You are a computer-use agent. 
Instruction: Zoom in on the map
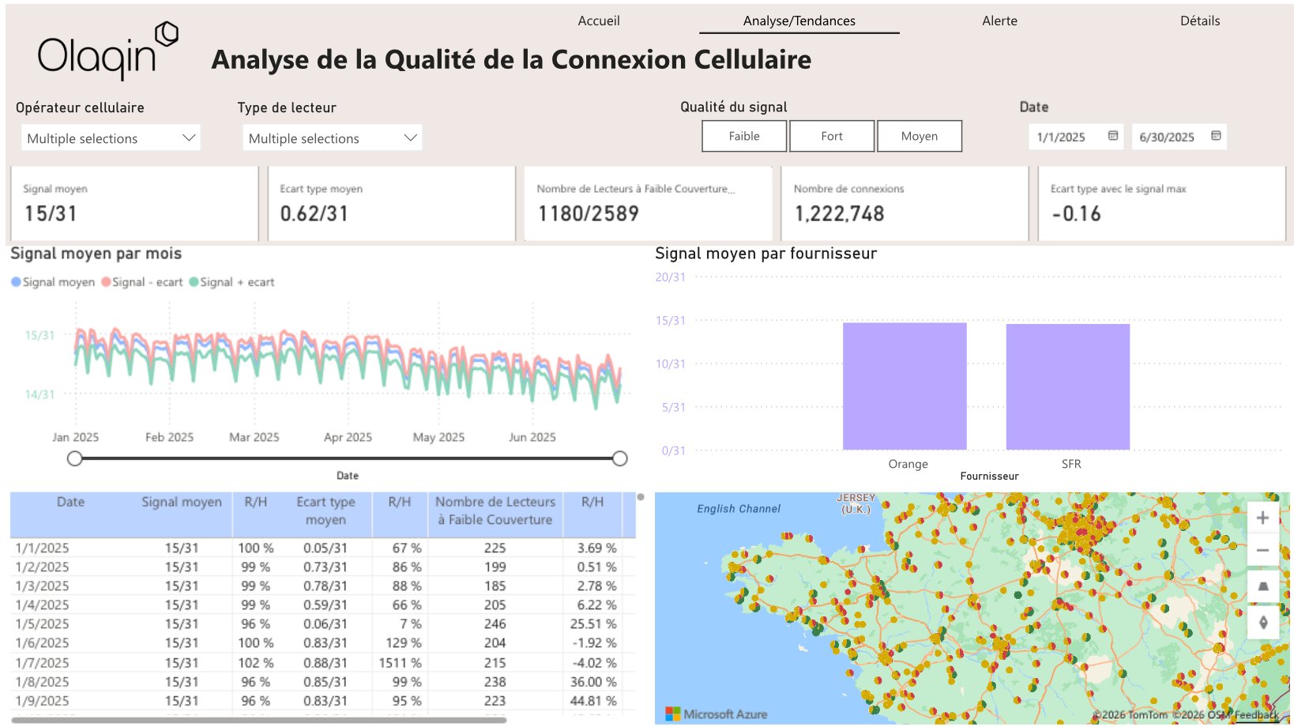click(x=1262, y=518)
